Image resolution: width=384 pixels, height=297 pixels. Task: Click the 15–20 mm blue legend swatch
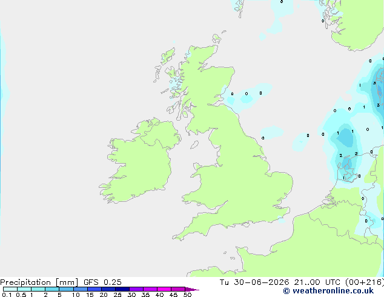point(94,289)
